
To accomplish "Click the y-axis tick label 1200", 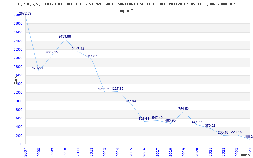I will [18, 93].
